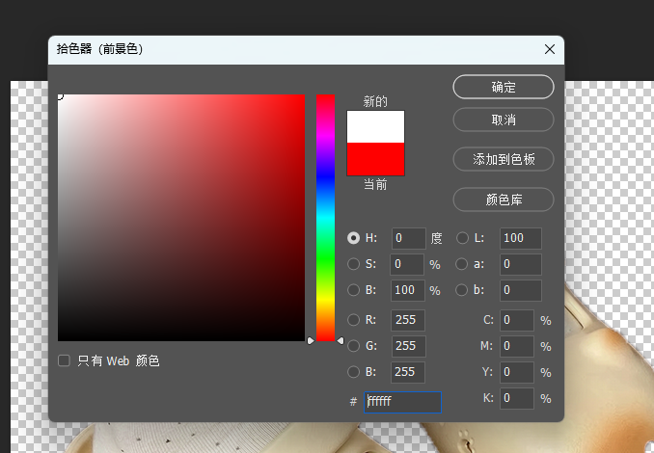Select the L lightness radio button
654x453 pixels.
click(x=462, y=238)
